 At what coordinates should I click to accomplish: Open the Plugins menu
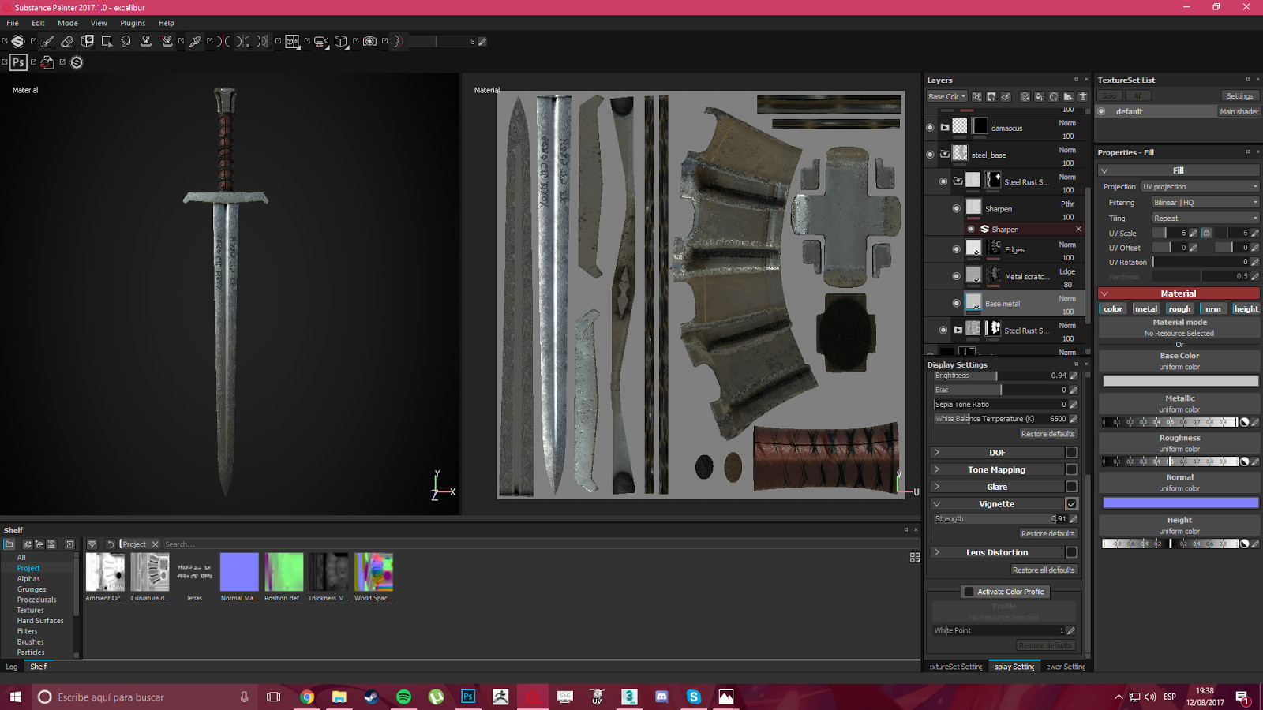pos(133,23)
